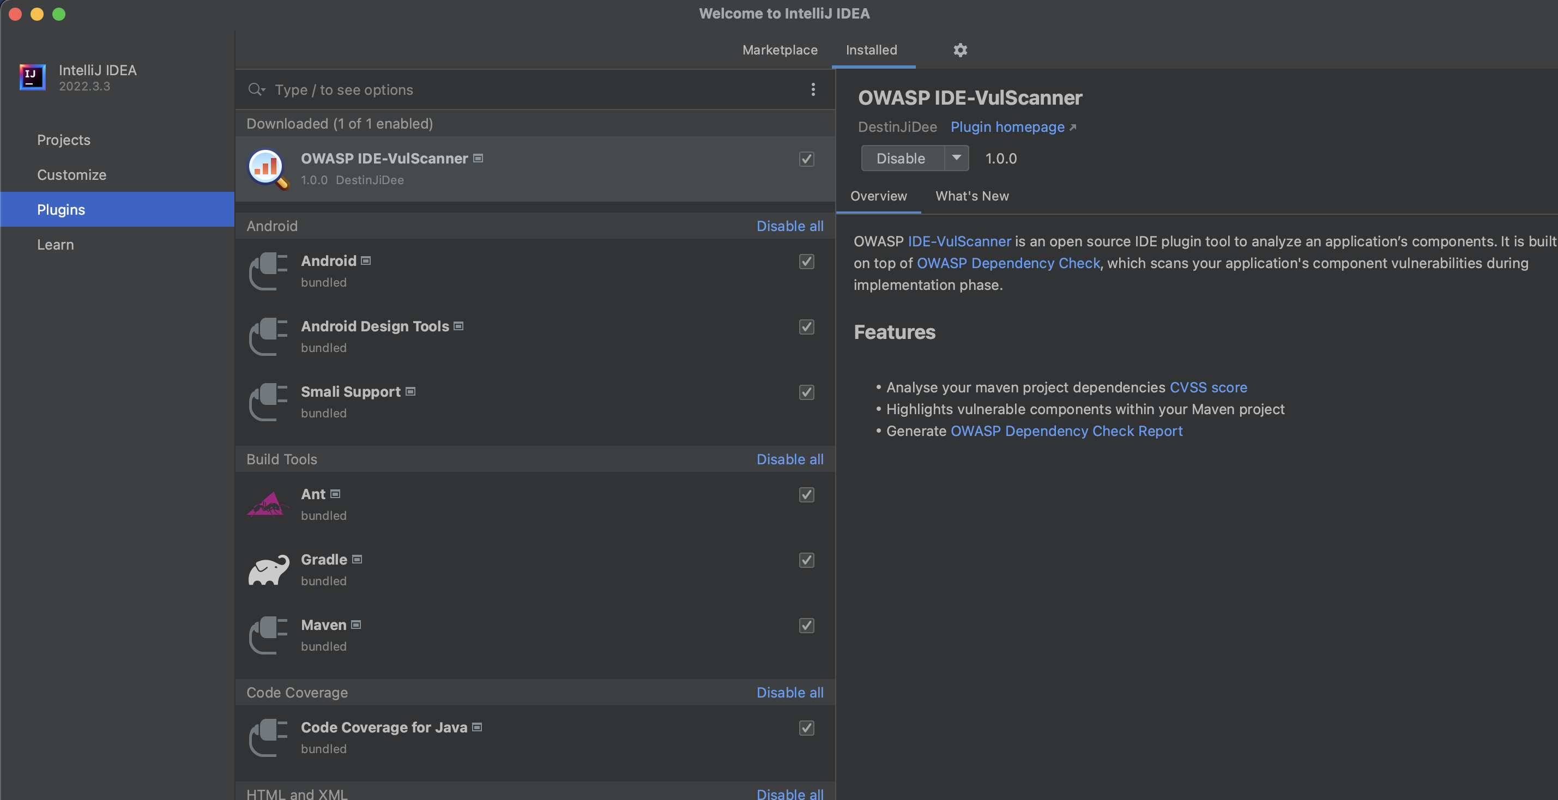Screen dimensions: 1558x800
Task: Open the three-dot options menu in search bar
Action: click(x=813, y=89)
